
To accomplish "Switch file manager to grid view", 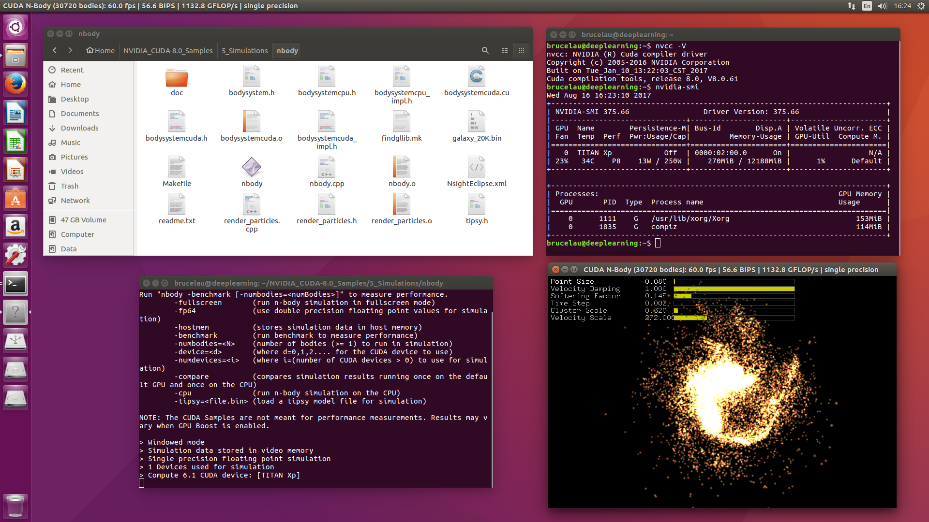I will [x=521, y=50].
